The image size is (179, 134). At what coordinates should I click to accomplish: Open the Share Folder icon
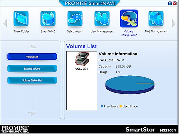[21, 19]
